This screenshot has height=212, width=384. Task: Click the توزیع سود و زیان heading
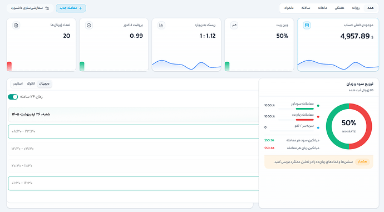360,84
